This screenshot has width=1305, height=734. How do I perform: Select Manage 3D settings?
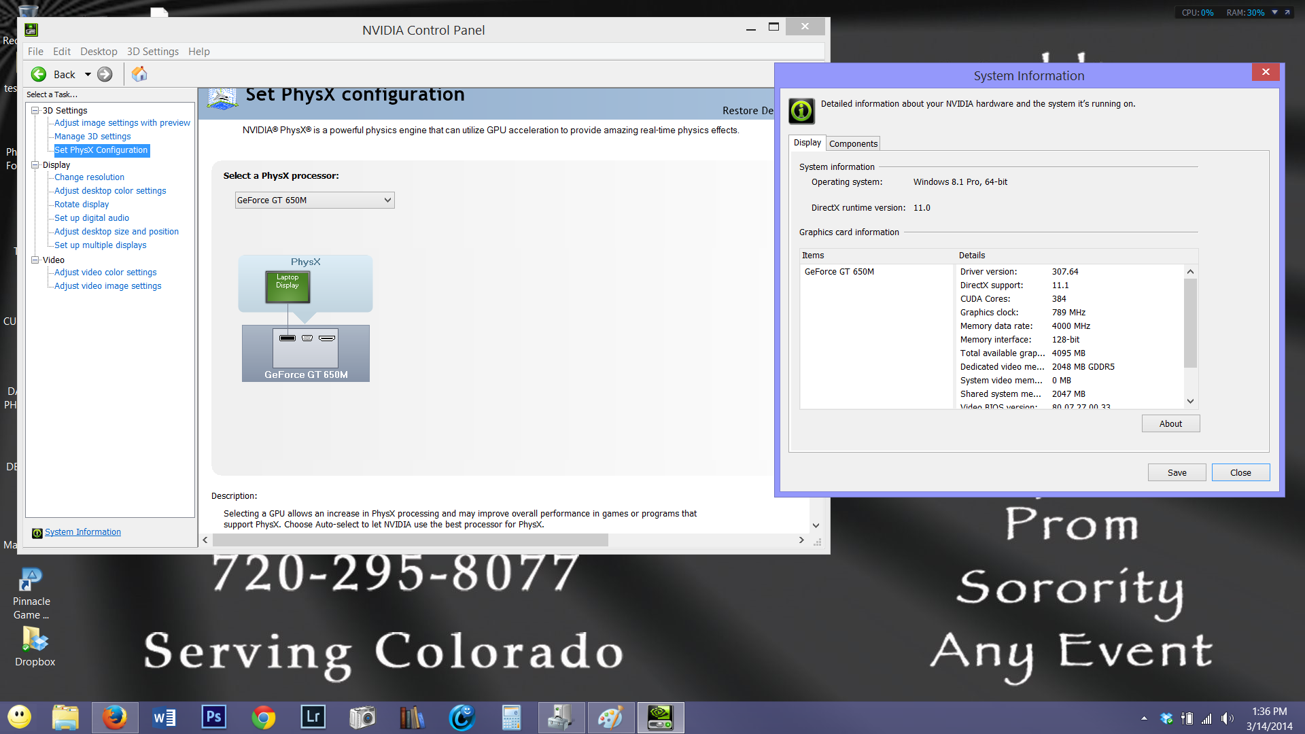[92, 137]
